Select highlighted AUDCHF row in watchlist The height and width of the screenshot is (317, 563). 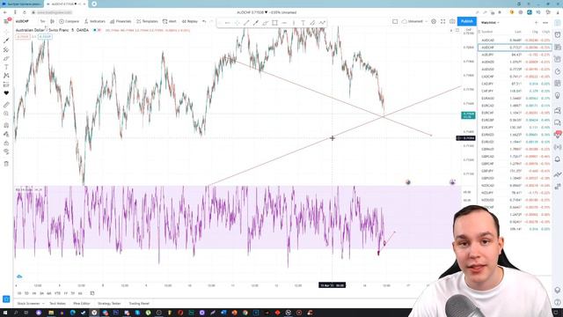coord(515,48)
